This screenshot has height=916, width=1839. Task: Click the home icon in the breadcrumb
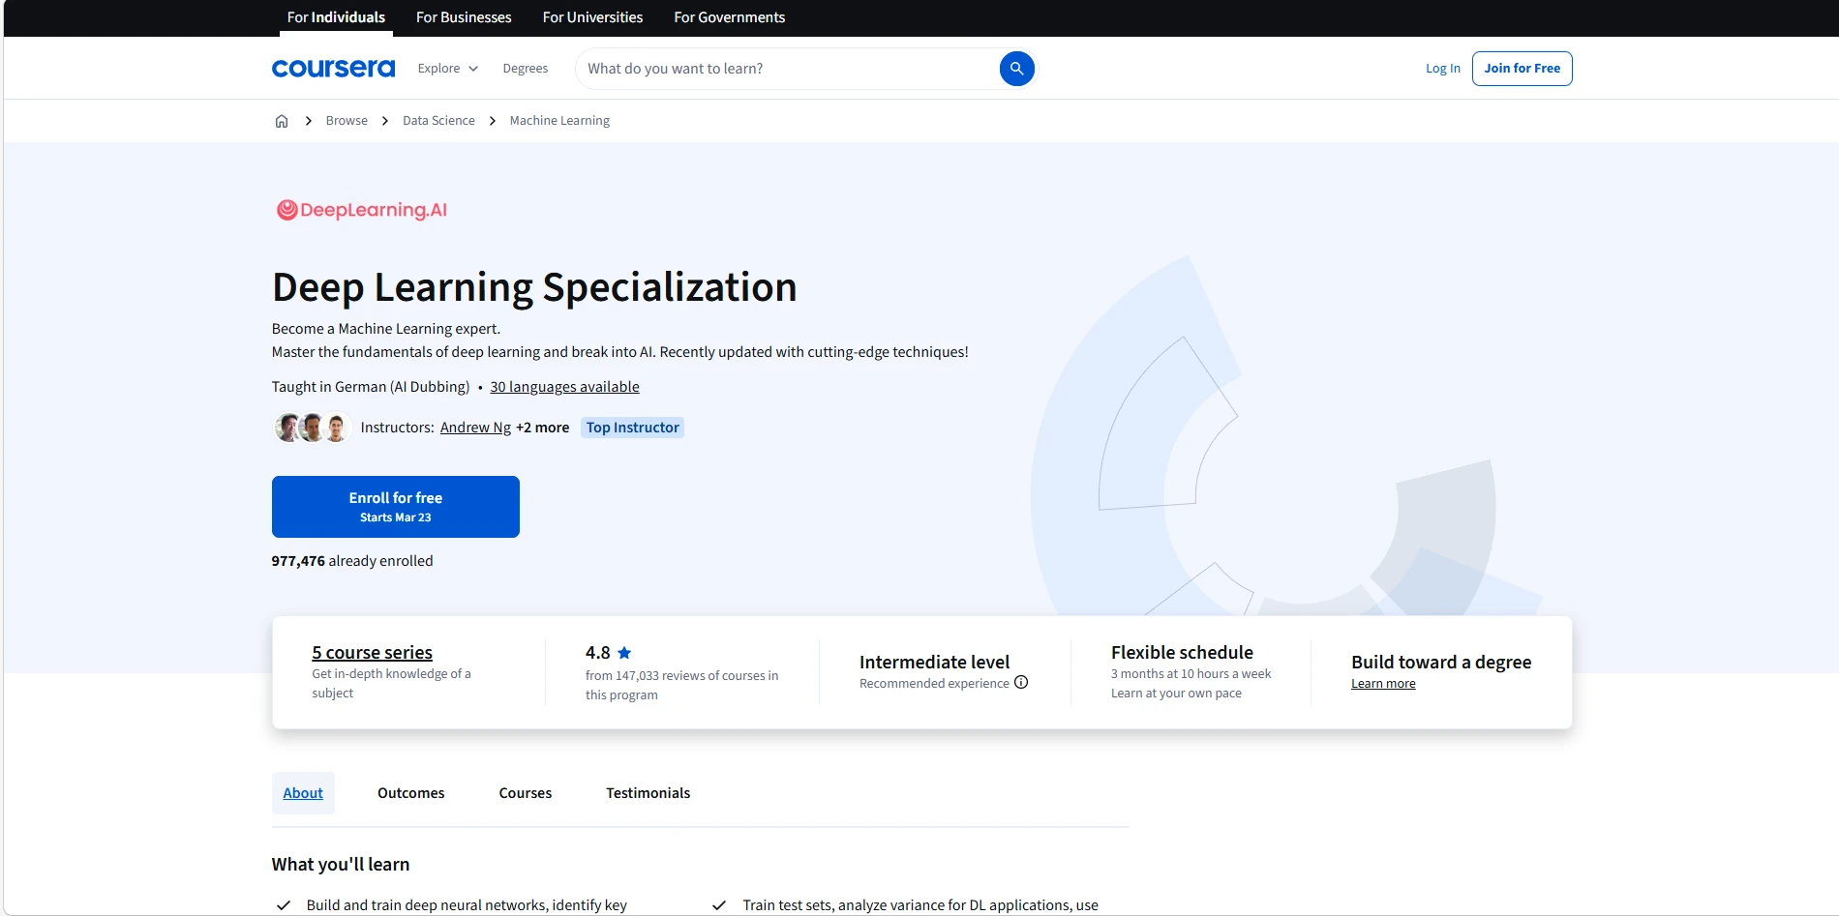[282, 120]
